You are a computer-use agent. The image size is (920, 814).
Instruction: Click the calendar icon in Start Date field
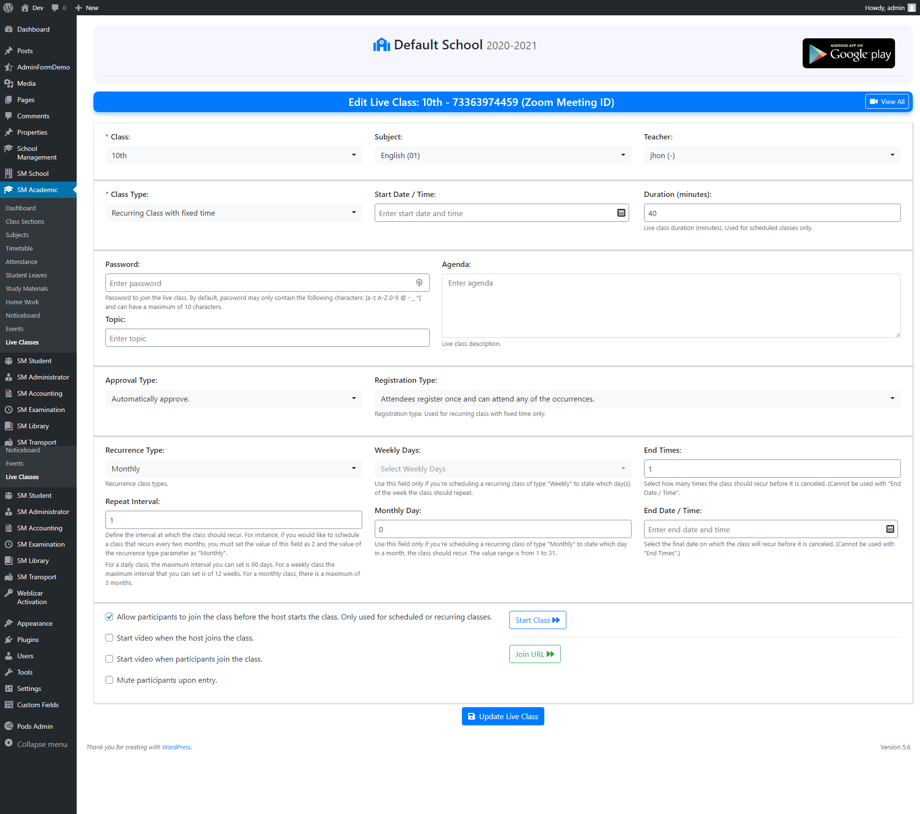click(621, 213)
